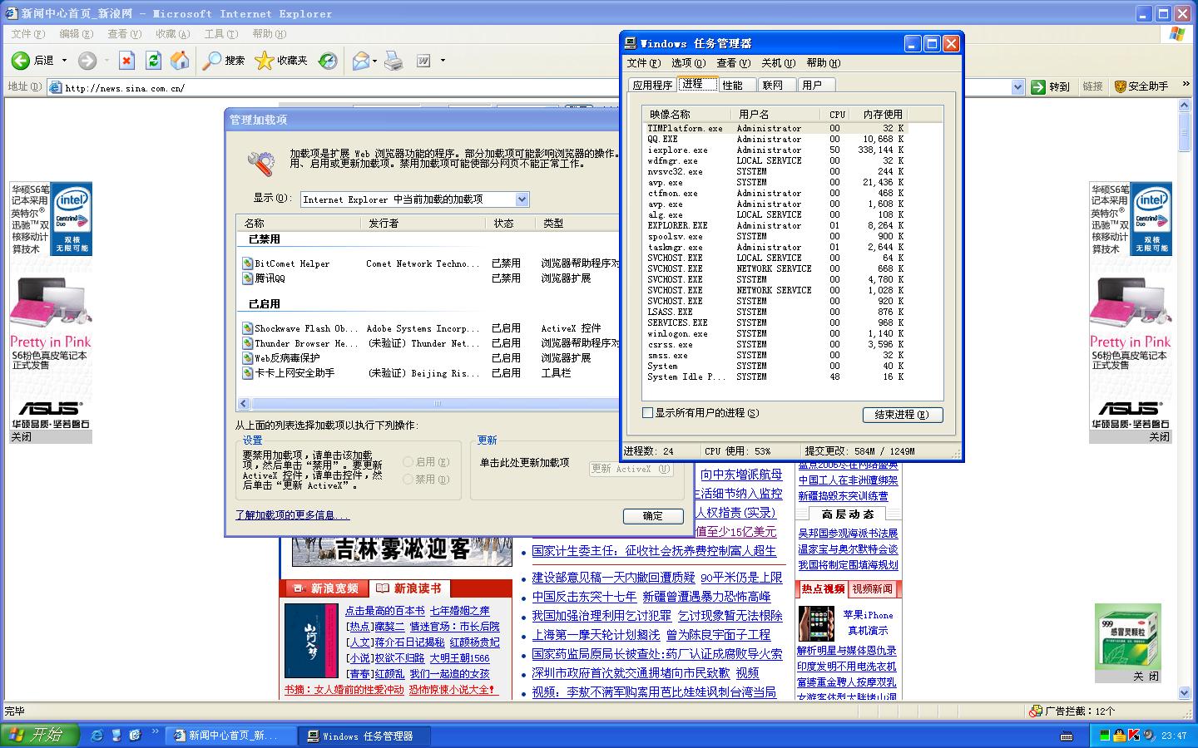Check 显示所有用户的进程 checkbox
The image size is (1198, 748).
(648, 413)
